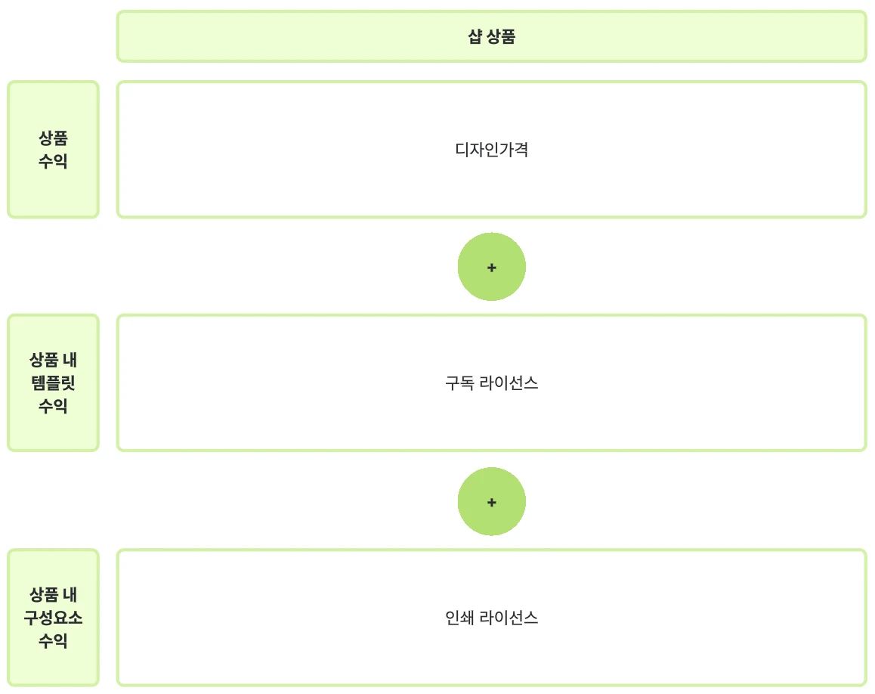Click the upper green plus circle

pyautogui.click(x=492, y=267)
